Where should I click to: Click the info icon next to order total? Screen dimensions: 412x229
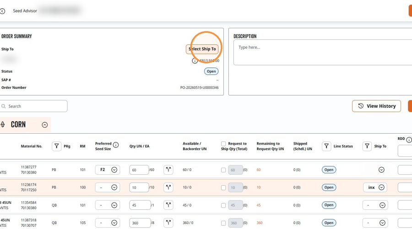tap(195, 61)
